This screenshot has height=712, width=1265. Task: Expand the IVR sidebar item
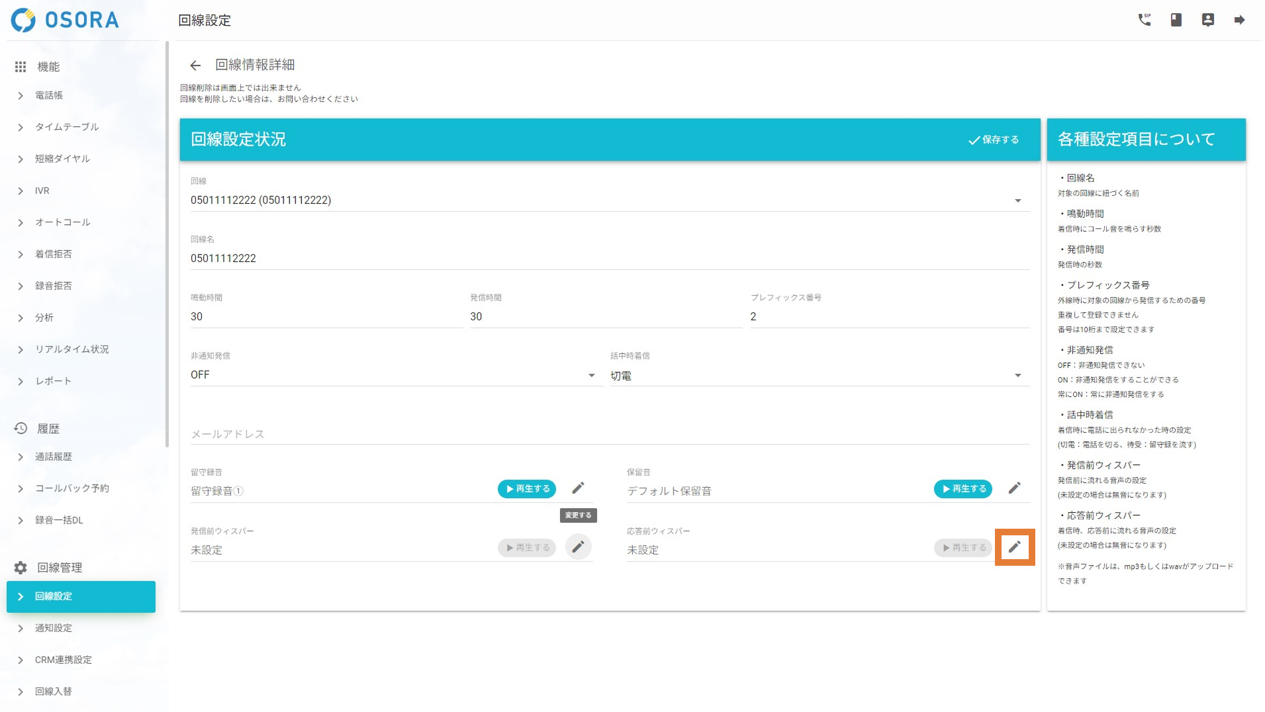42,191
